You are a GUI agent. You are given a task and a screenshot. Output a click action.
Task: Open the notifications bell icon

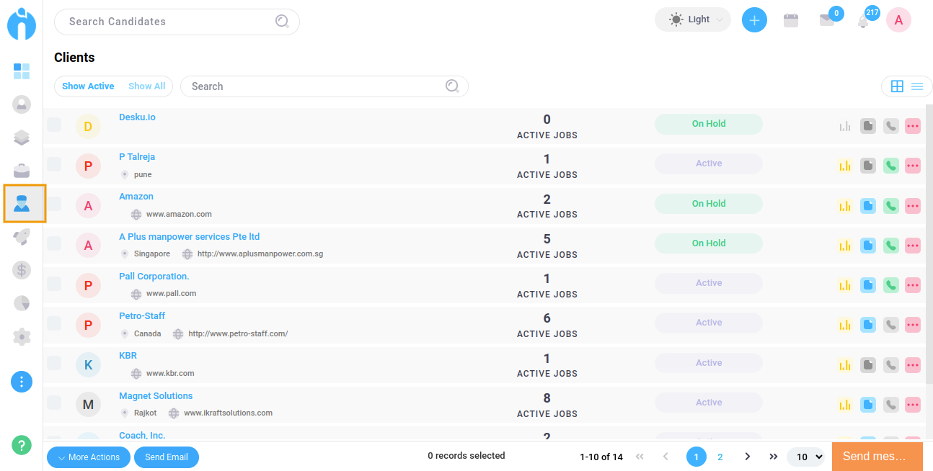863,21
